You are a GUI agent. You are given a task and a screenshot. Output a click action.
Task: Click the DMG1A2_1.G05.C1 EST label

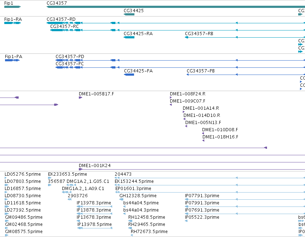[88, 181]
